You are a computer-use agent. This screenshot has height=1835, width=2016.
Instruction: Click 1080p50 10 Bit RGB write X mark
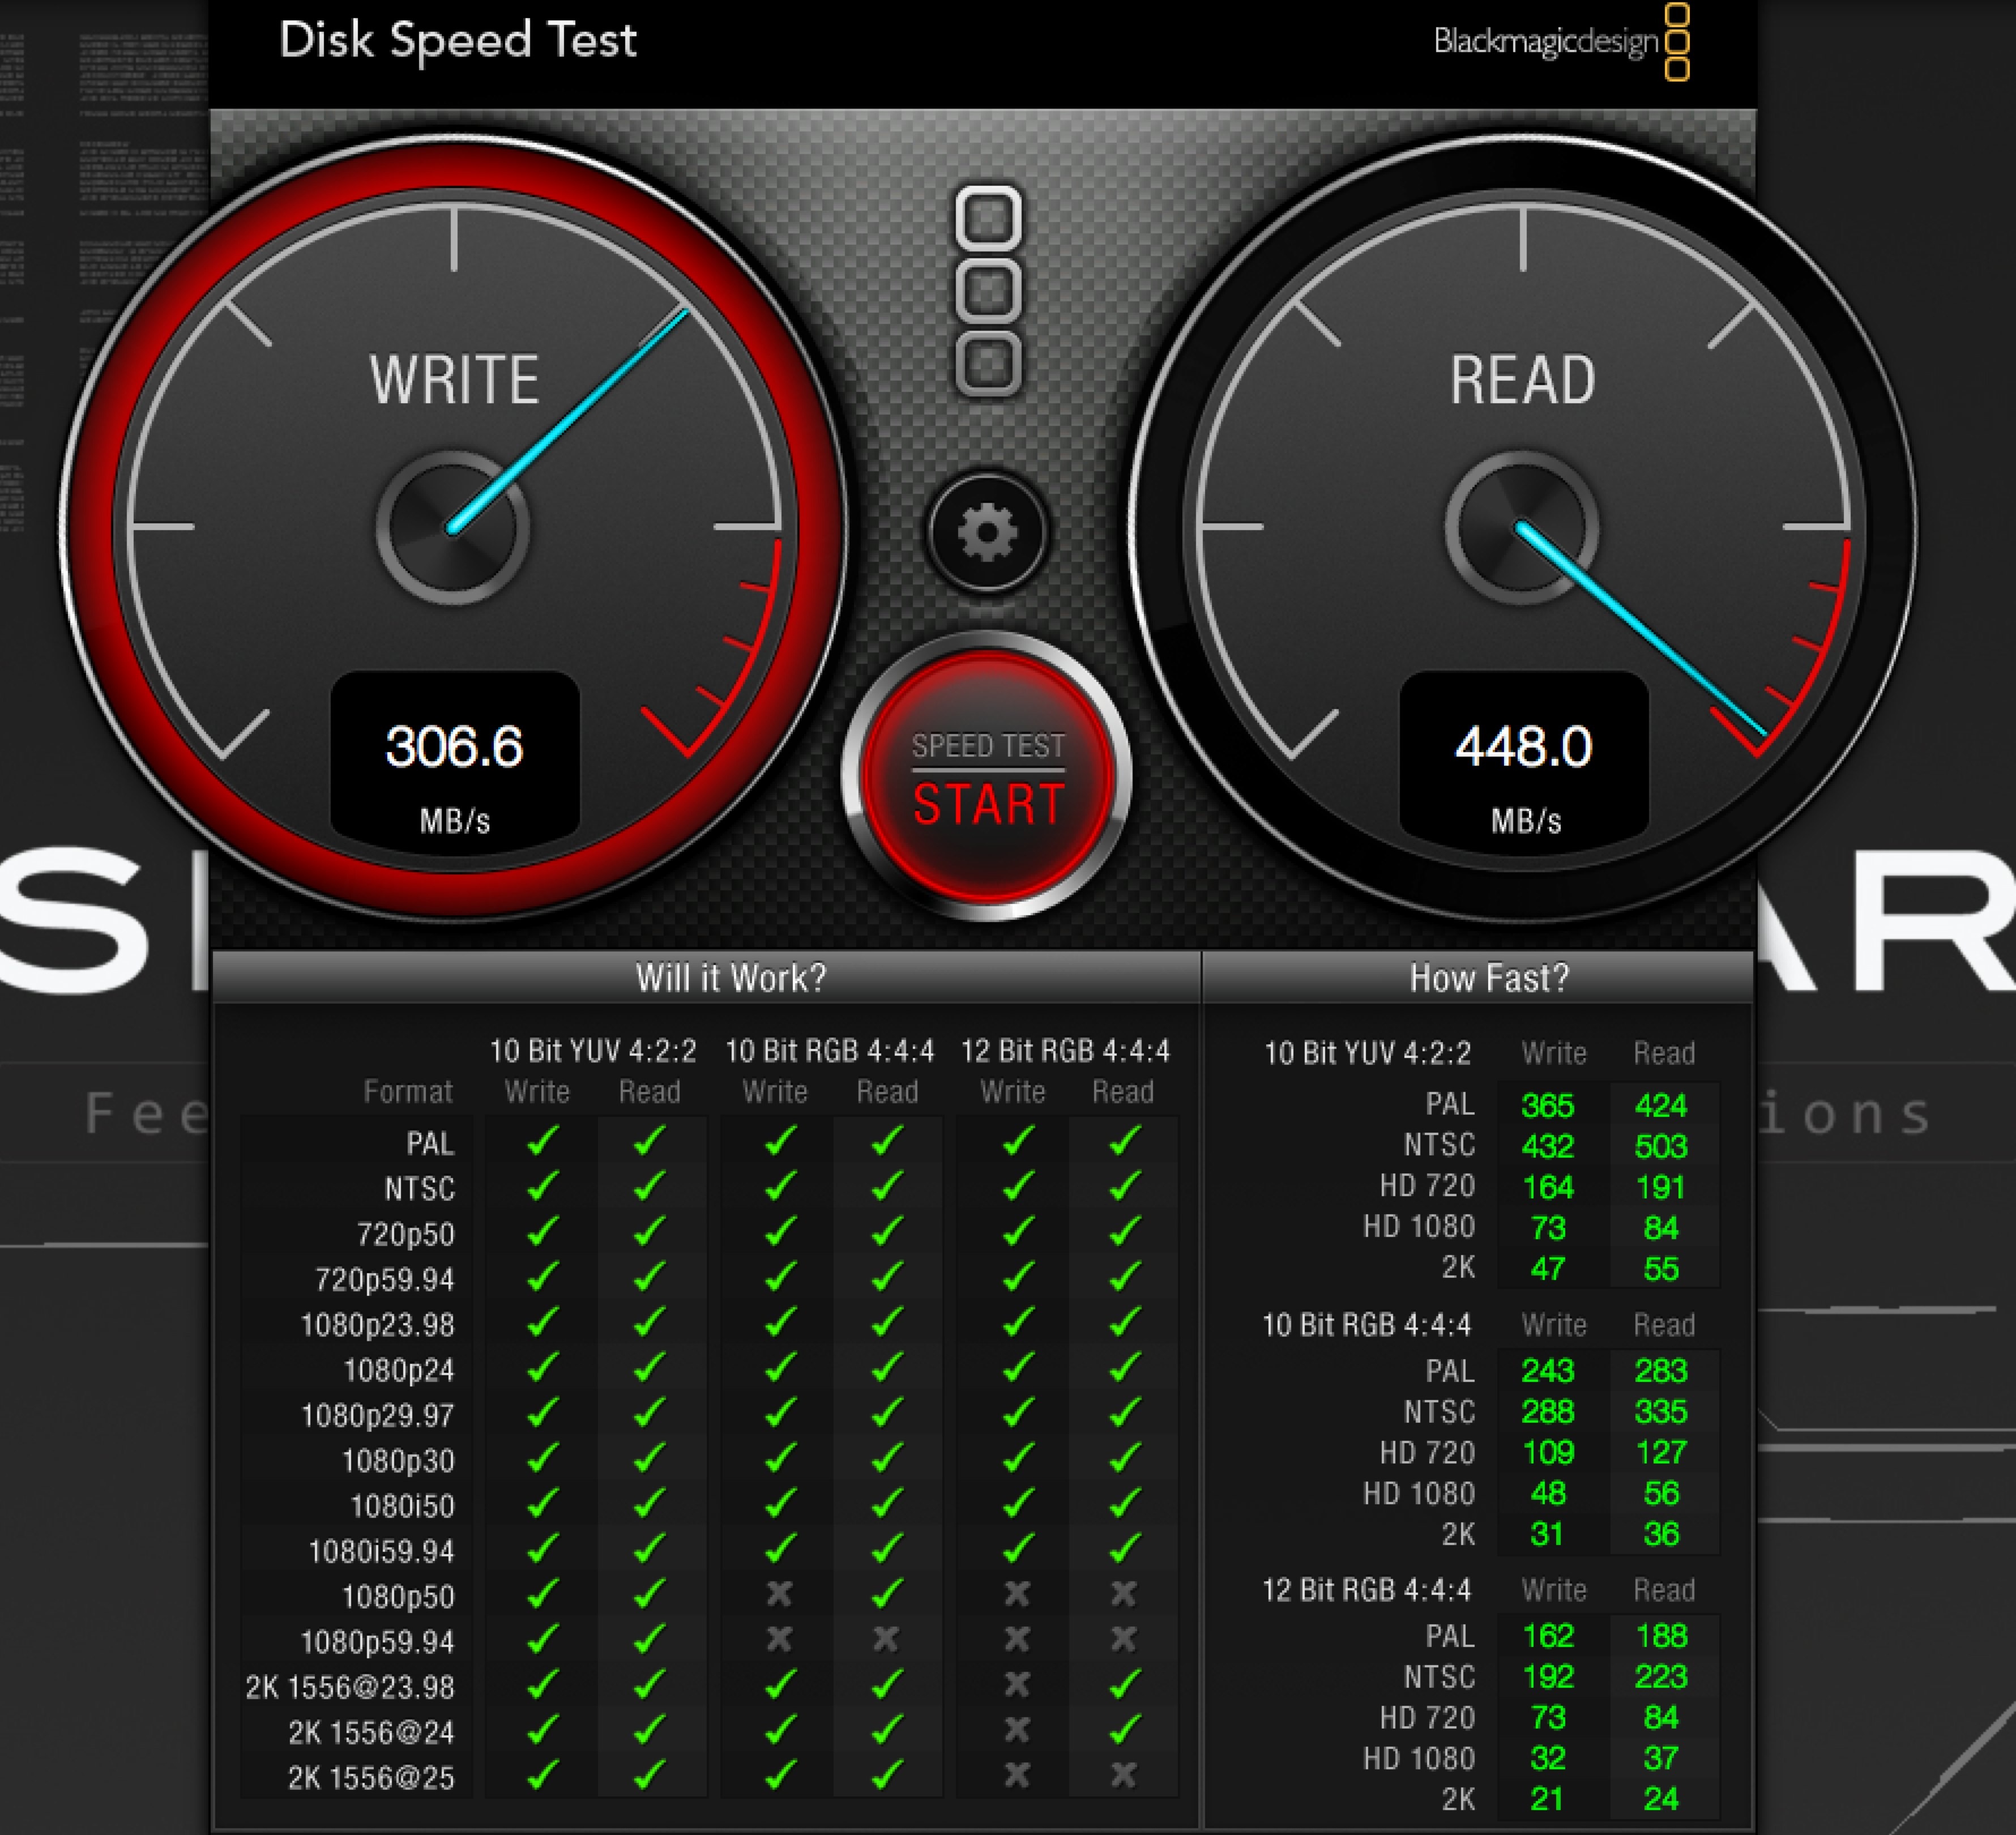(x=779, y=1593)
